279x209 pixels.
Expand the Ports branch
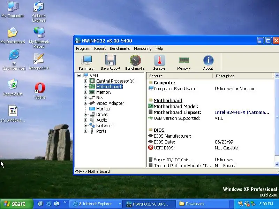[85, 131]
